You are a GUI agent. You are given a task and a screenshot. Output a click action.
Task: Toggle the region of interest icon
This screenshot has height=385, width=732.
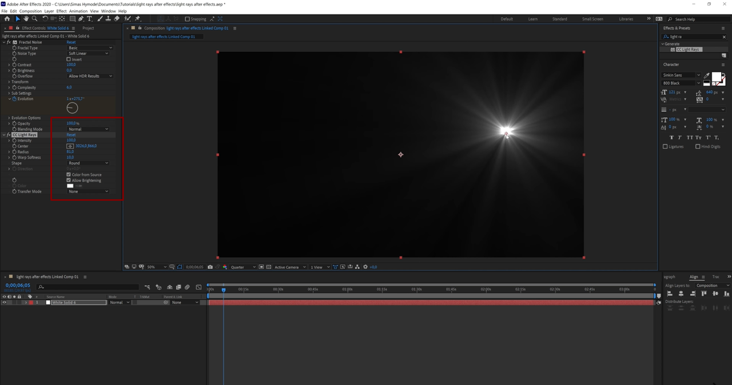coord(261,267)
